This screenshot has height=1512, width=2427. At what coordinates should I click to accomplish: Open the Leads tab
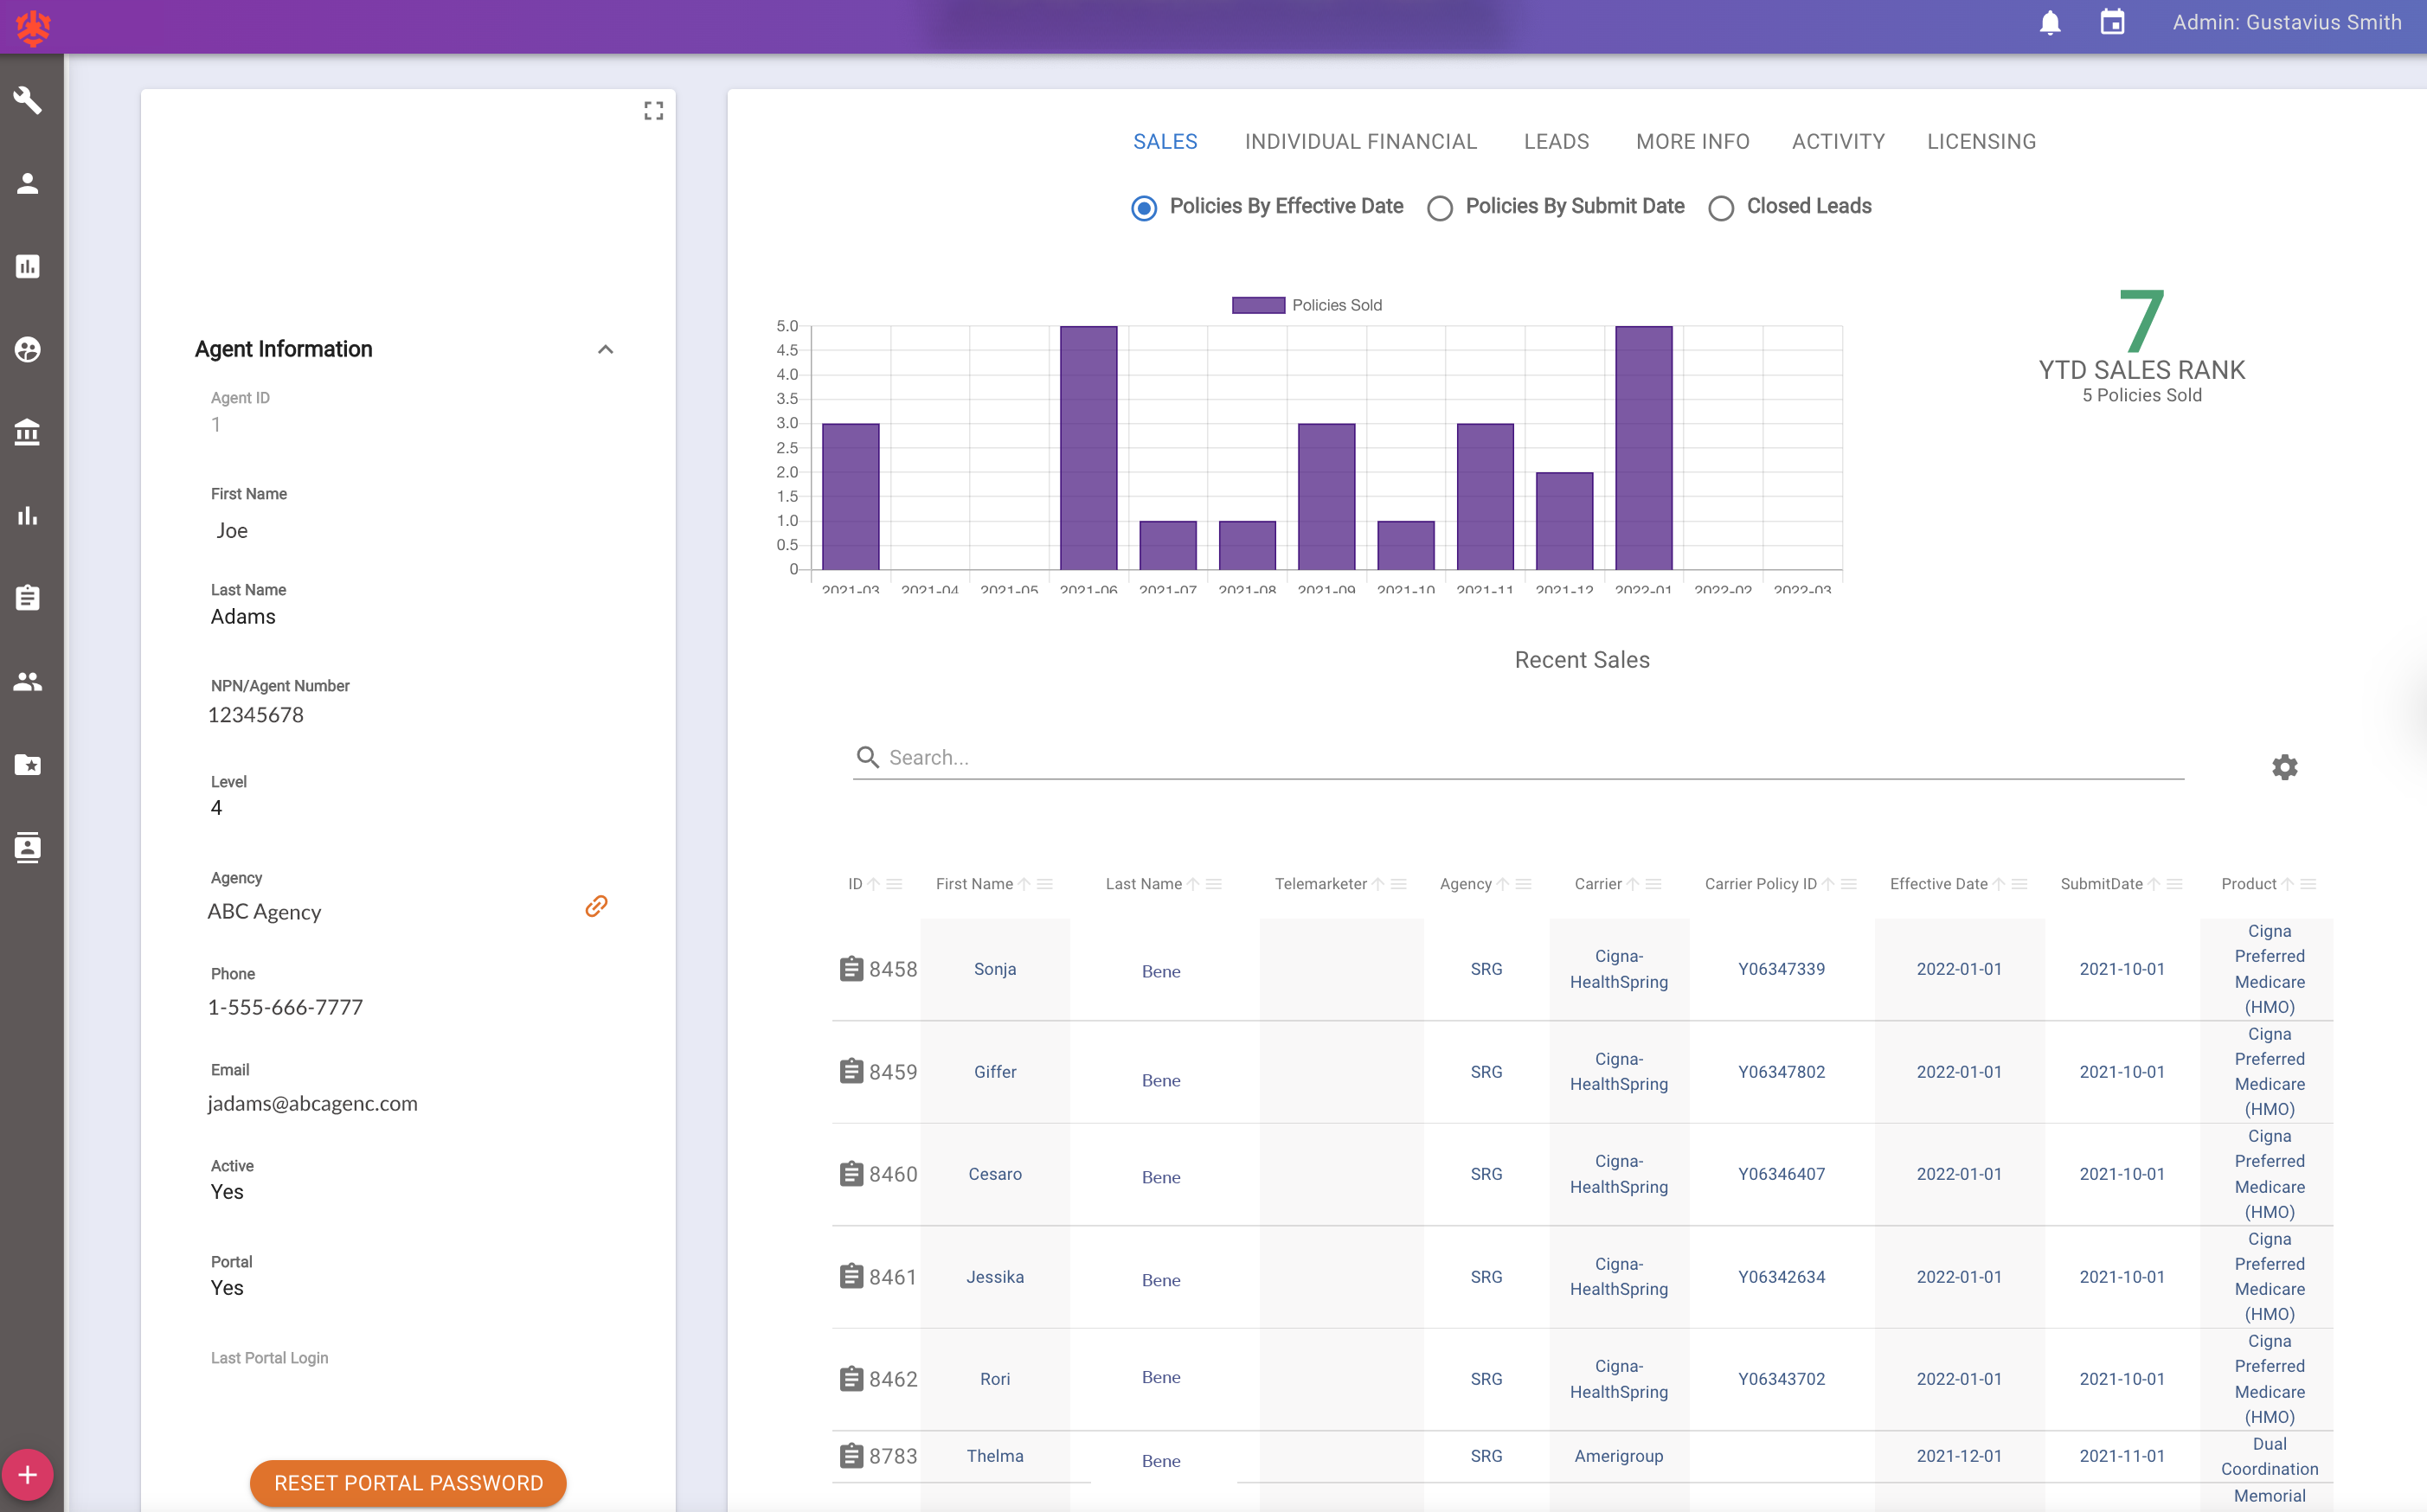click(x=1556, y=142)
